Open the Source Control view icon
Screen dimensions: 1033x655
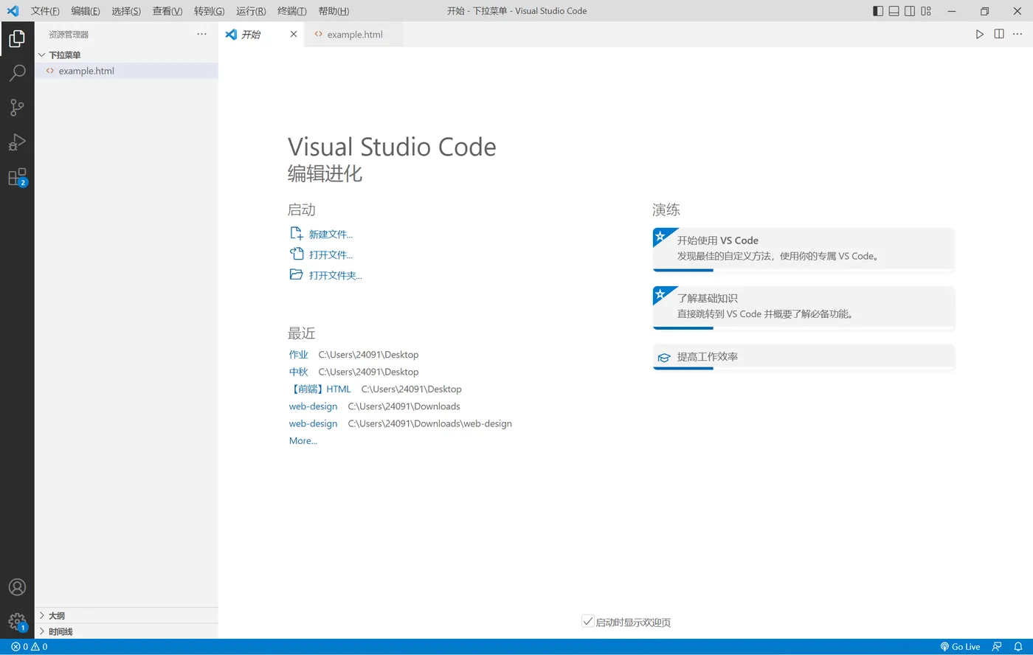tap(17, 108)
